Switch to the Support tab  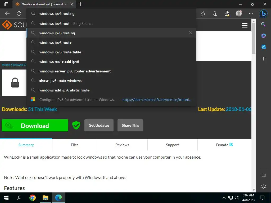coord(173,145)
